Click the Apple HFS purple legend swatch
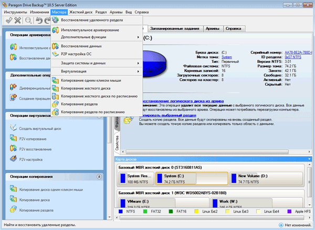 tap(289, 211)
